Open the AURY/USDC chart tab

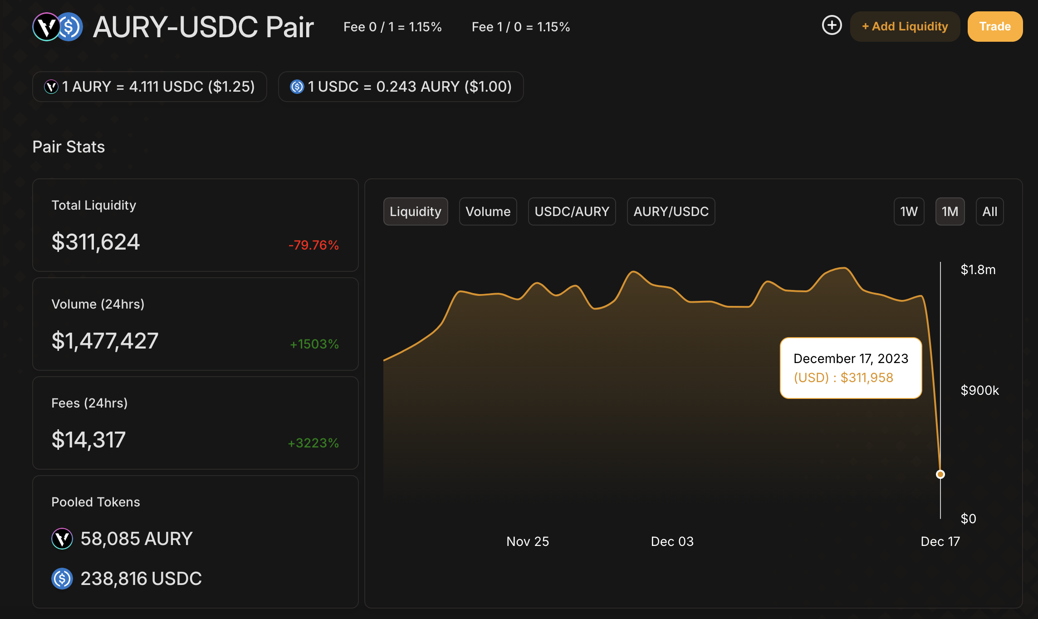671,211
